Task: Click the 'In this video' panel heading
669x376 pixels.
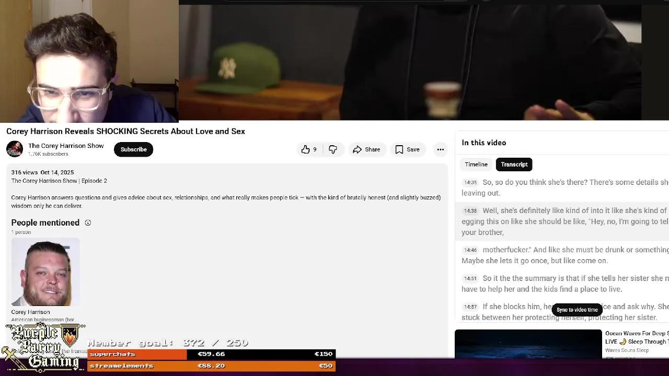Action: click(483, 143)
